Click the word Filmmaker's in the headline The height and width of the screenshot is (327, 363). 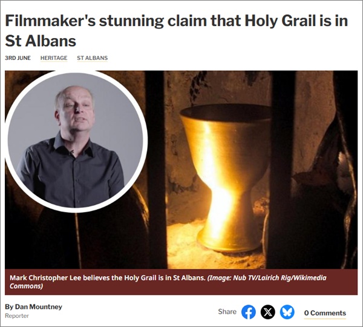pyautogui.click(x=50, y=21)
